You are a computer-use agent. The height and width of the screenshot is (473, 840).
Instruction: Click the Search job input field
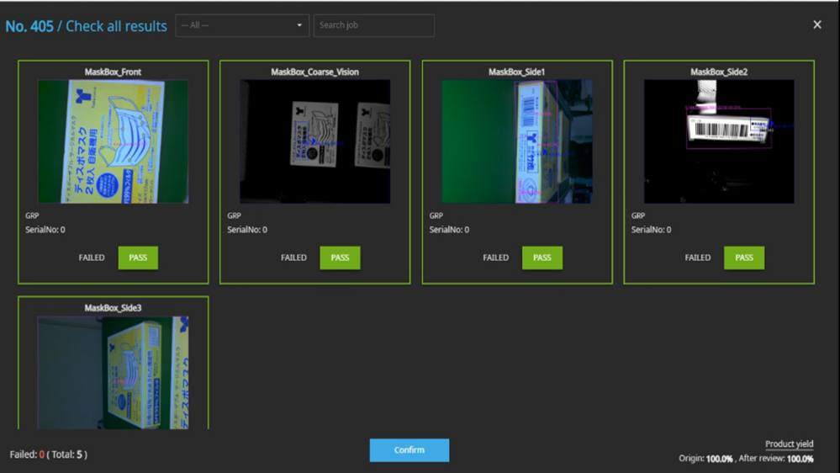click(x=373, y=25)
